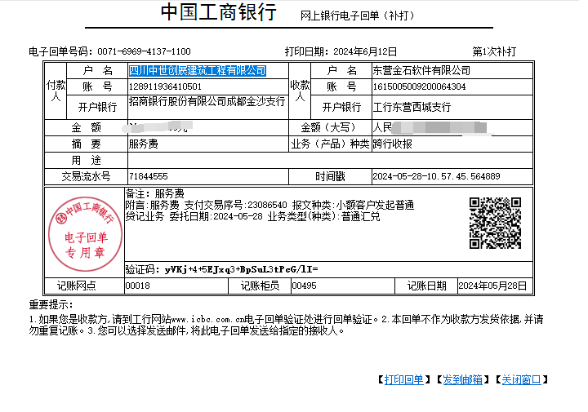Image resolution: width=588 pixels, height=412 pixels.
Task: Click the 记账日期 label cell
Action: [426, 286]
